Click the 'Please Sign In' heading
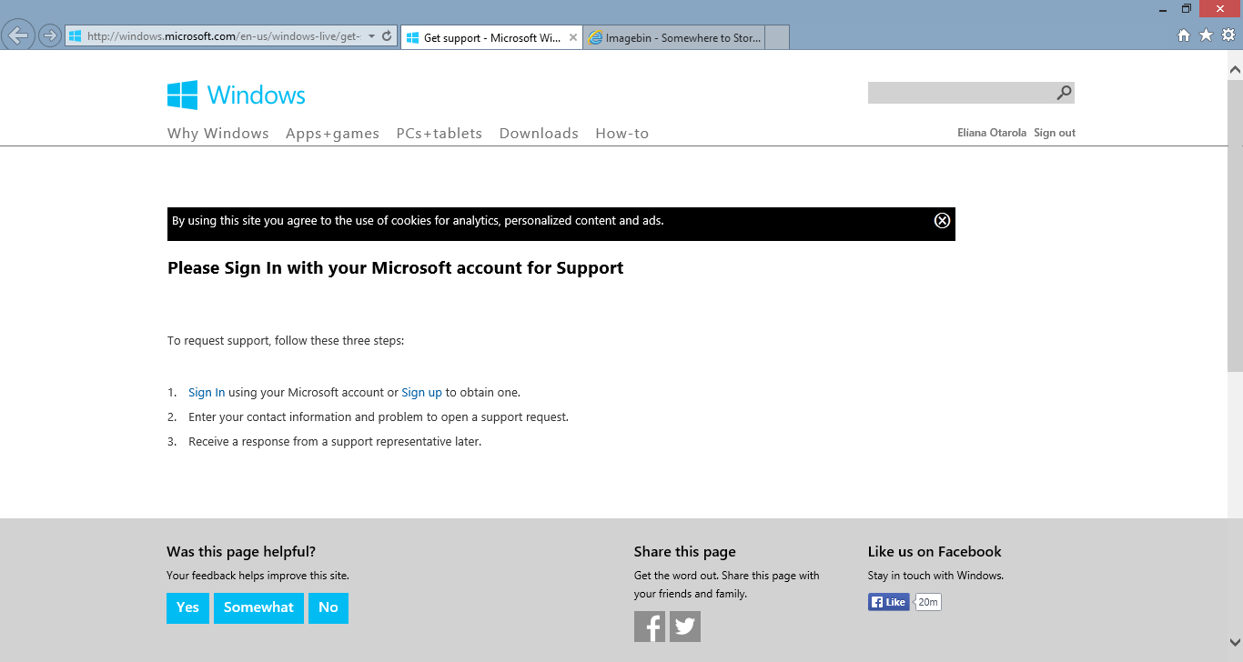The width and height of the screenshot is (1243, 662). point(396,268)
